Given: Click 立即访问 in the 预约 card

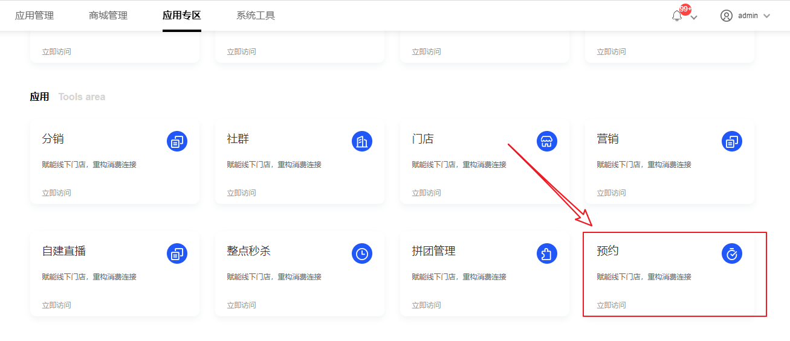Looking at the screenshot, I should click(x=612, y=305).
